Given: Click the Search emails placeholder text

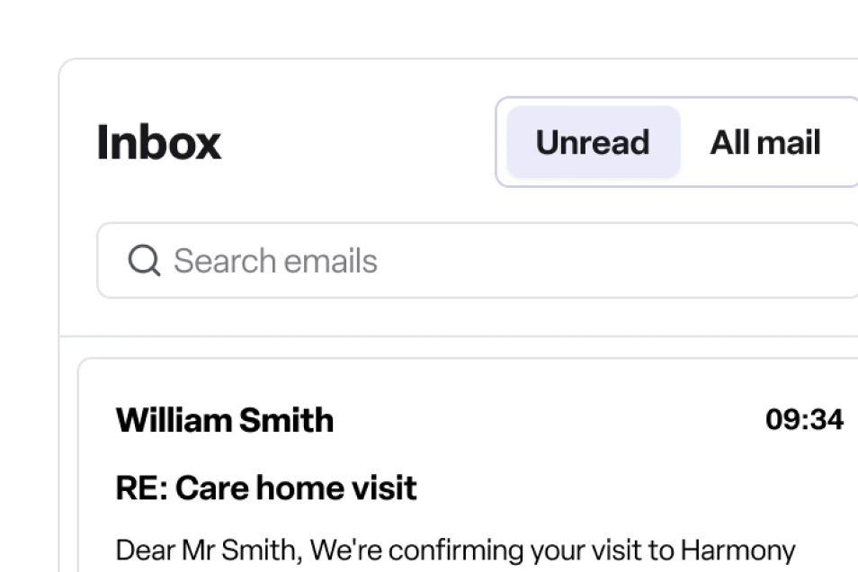Looking at the screenshot, I should (275, 261).
